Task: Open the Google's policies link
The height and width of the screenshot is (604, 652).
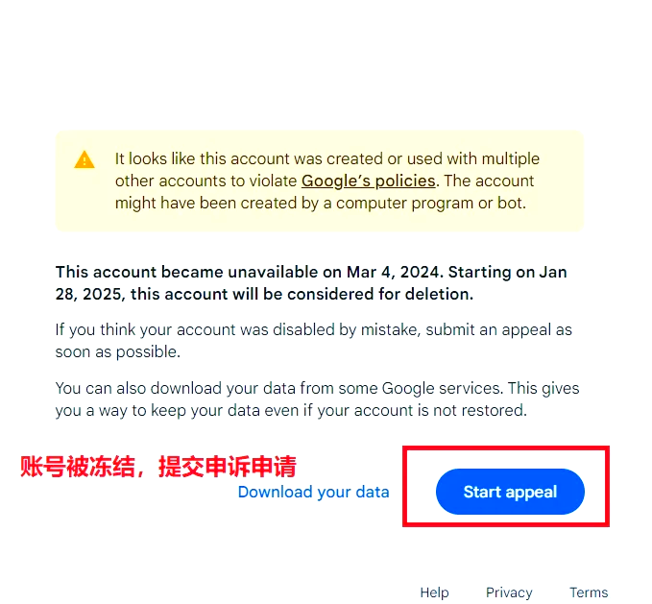Action: pyautogui.click(x=369, y=181)
